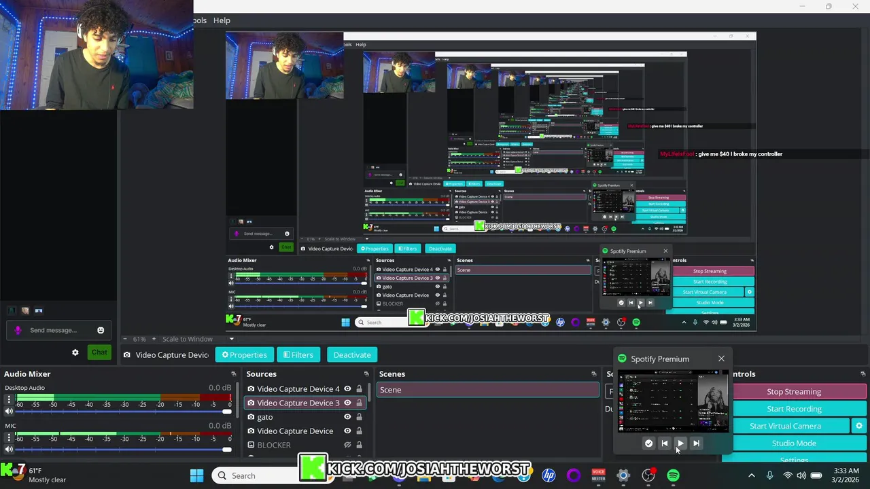870x489 pixels.
Task: Open the Help menu
Action: point(222,20)
